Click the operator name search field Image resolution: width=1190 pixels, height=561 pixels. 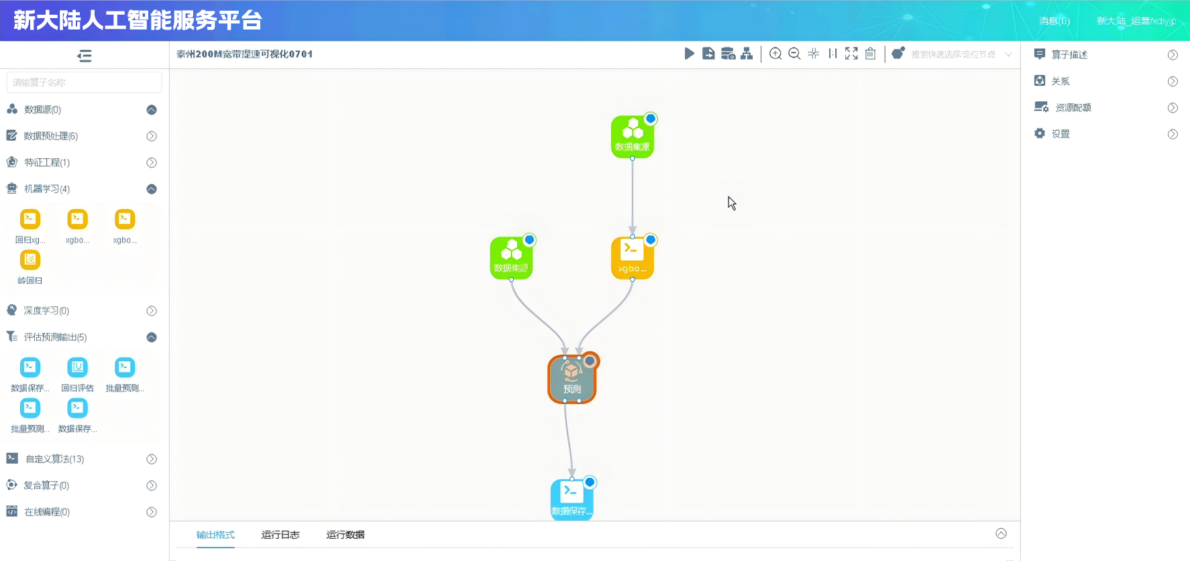[x=85, y=82]
